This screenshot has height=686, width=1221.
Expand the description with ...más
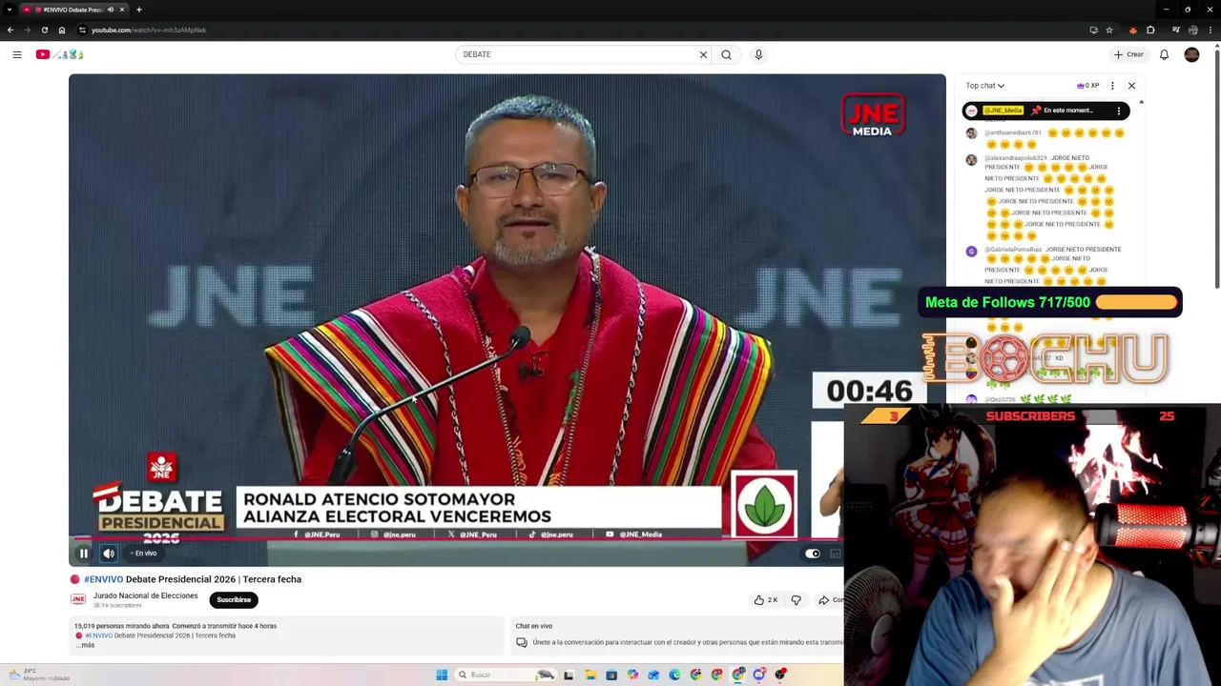pos(86,645)
